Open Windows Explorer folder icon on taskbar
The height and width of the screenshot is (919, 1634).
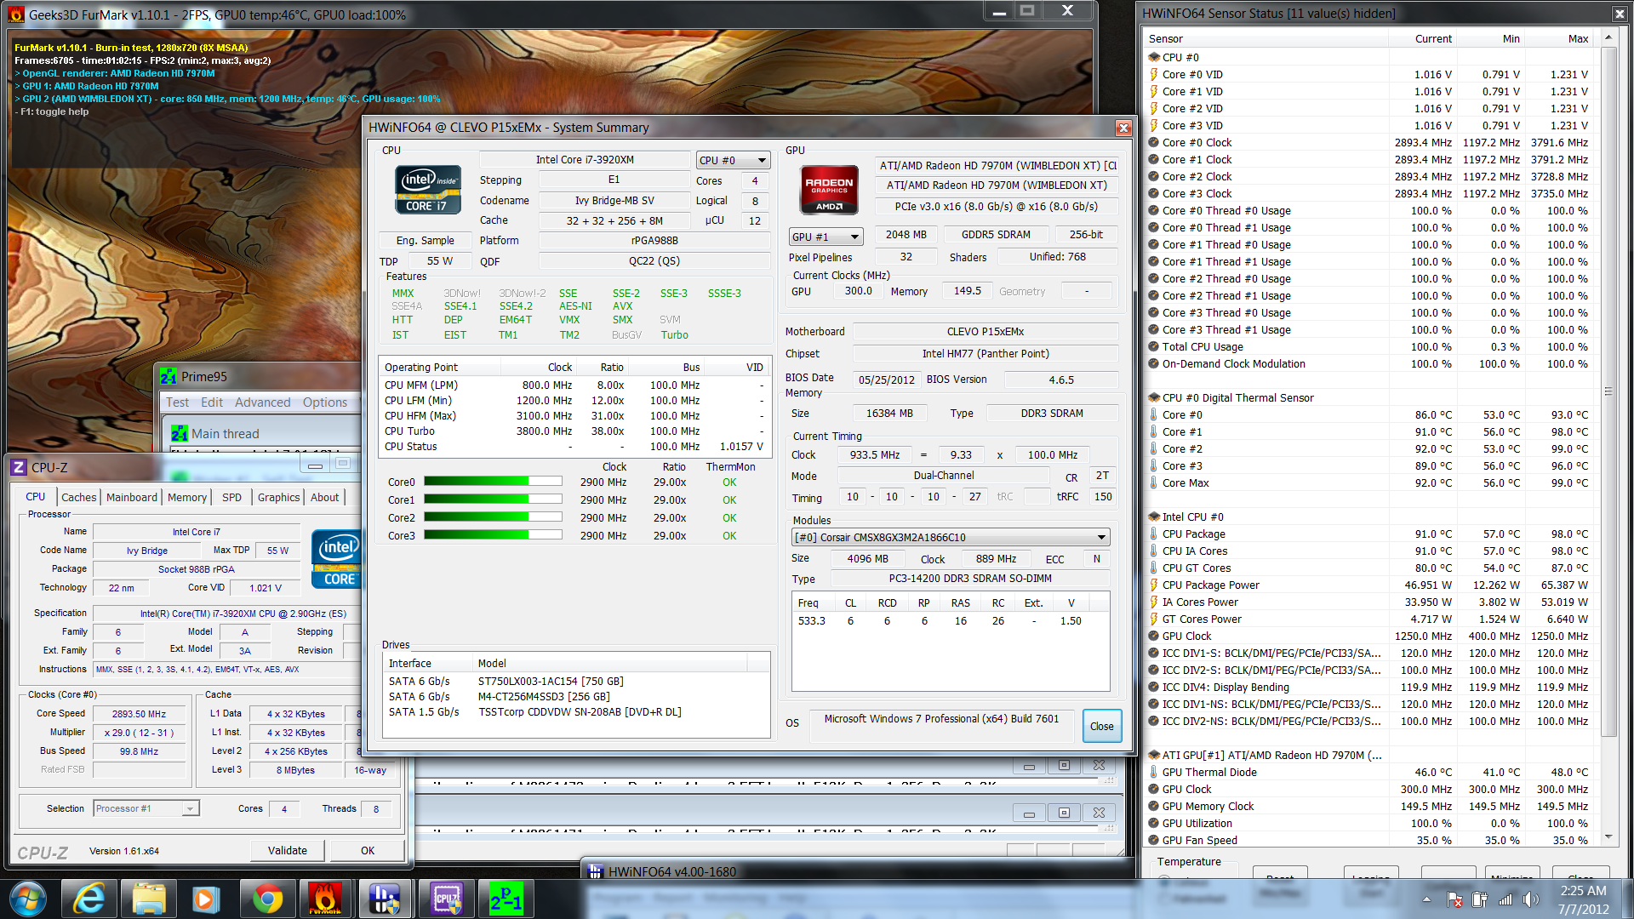pyautogui.click(x=148, y=899)
